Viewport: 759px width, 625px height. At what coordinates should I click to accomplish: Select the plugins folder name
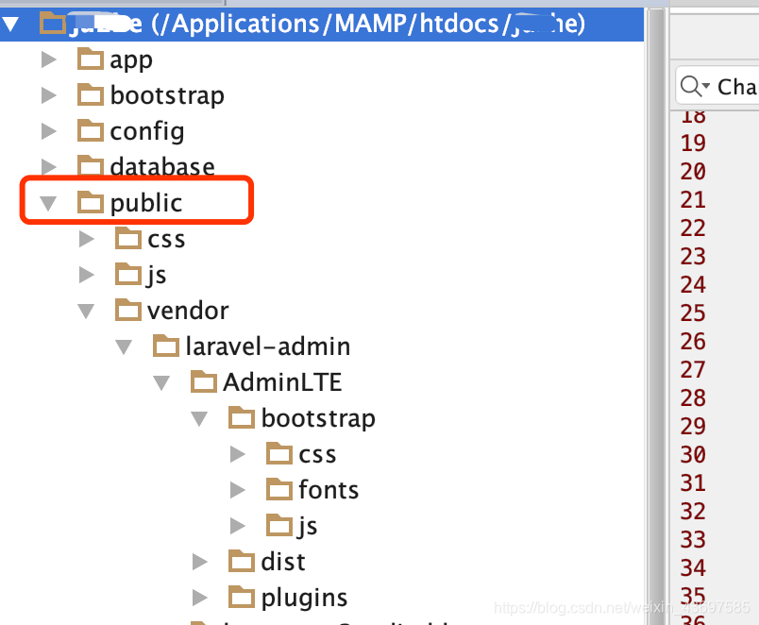305,598
